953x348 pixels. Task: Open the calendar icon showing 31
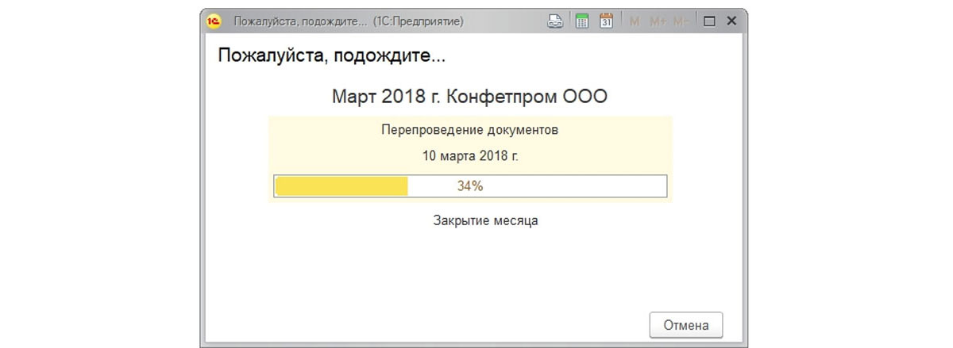607,21
